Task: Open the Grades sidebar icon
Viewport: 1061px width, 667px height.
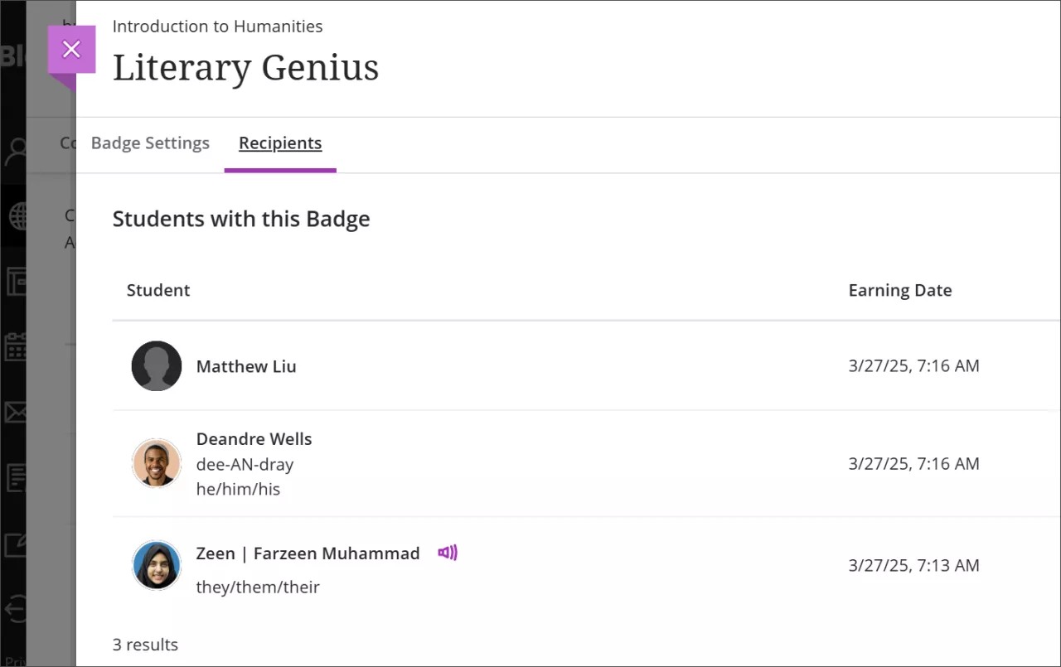Action: pos(15,477)
